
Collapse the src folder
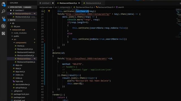(x=12, y=39)
